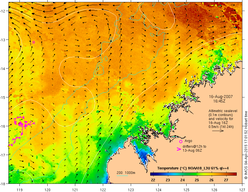
Task: Click the temperature color bar
Action: (193, 174)
